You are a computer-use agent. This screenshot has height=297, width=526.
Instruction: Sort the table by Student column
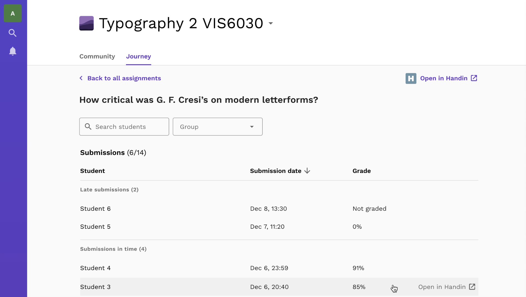coord(92,171)
